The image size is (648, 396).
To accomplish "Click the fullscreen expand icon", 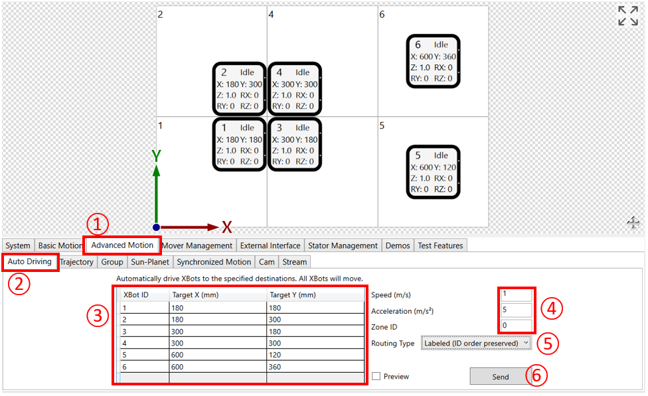I will (x=627, y=16).
